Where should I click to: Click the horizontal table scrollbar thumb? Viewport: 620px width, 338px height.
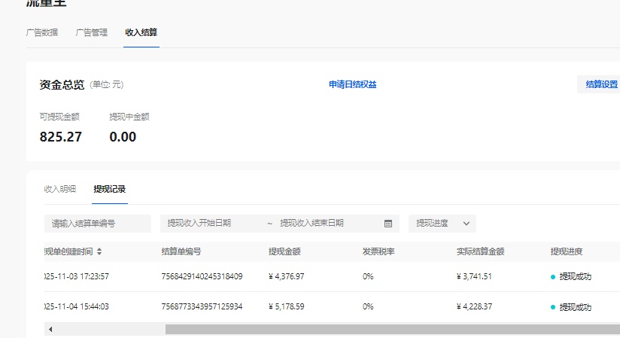[x=391, y=330]
